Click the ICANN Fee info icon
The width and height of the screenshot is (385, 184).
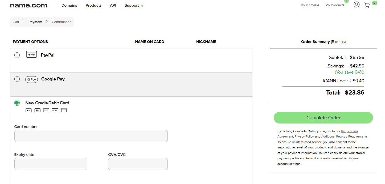[349, 81]
